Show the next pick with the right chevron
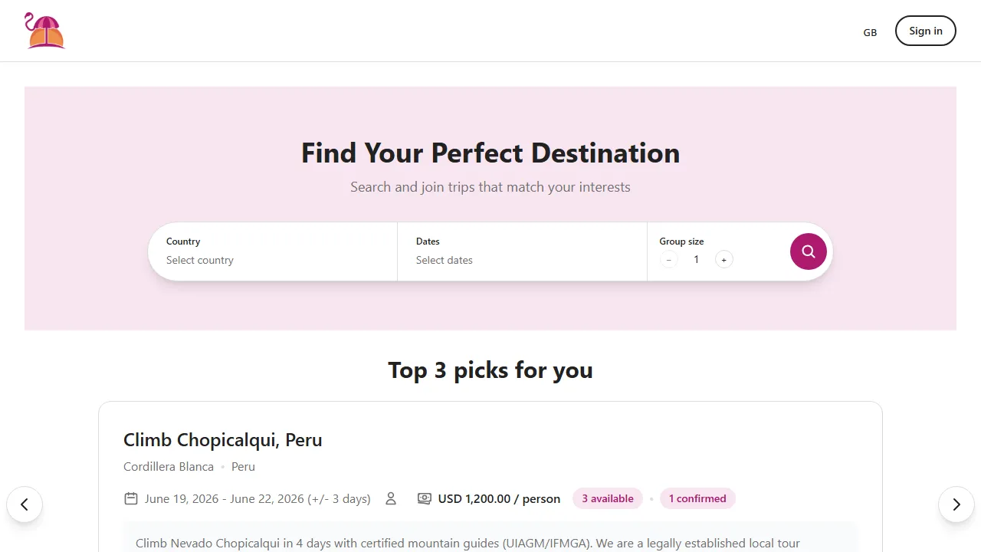Screen dimensions: 981x552 click(956, 504)
